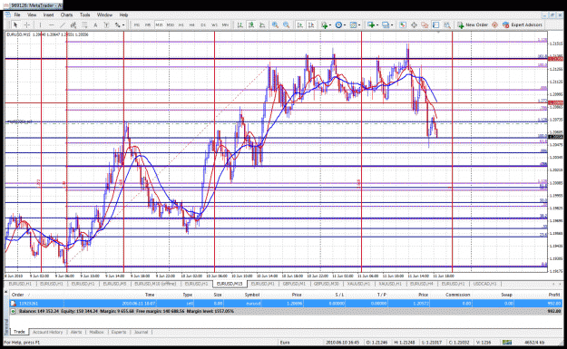This screenshot has width=567, height=349.
Task: Switch to EURUSD,M10 (offline) chart tab
Action: pyautogui.click(x=155, y=284)
